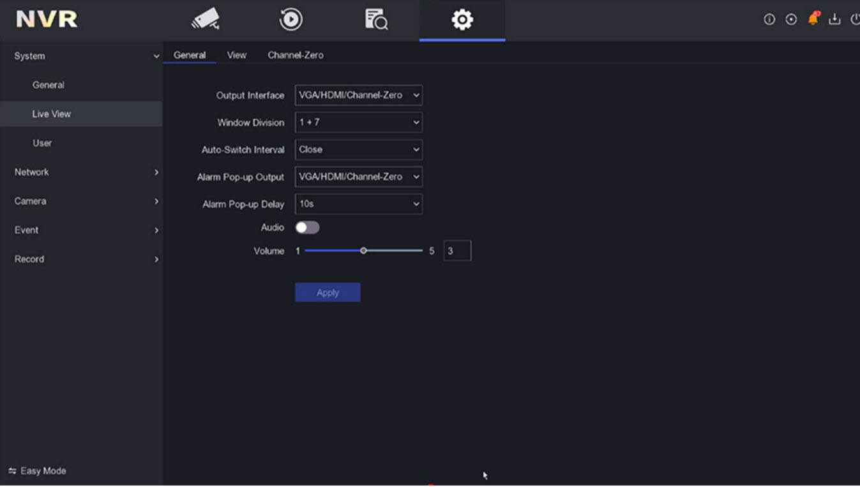Open the Output Interface dropdown
The height and width of the screenshot is (487, 860).
coord(358,95)
